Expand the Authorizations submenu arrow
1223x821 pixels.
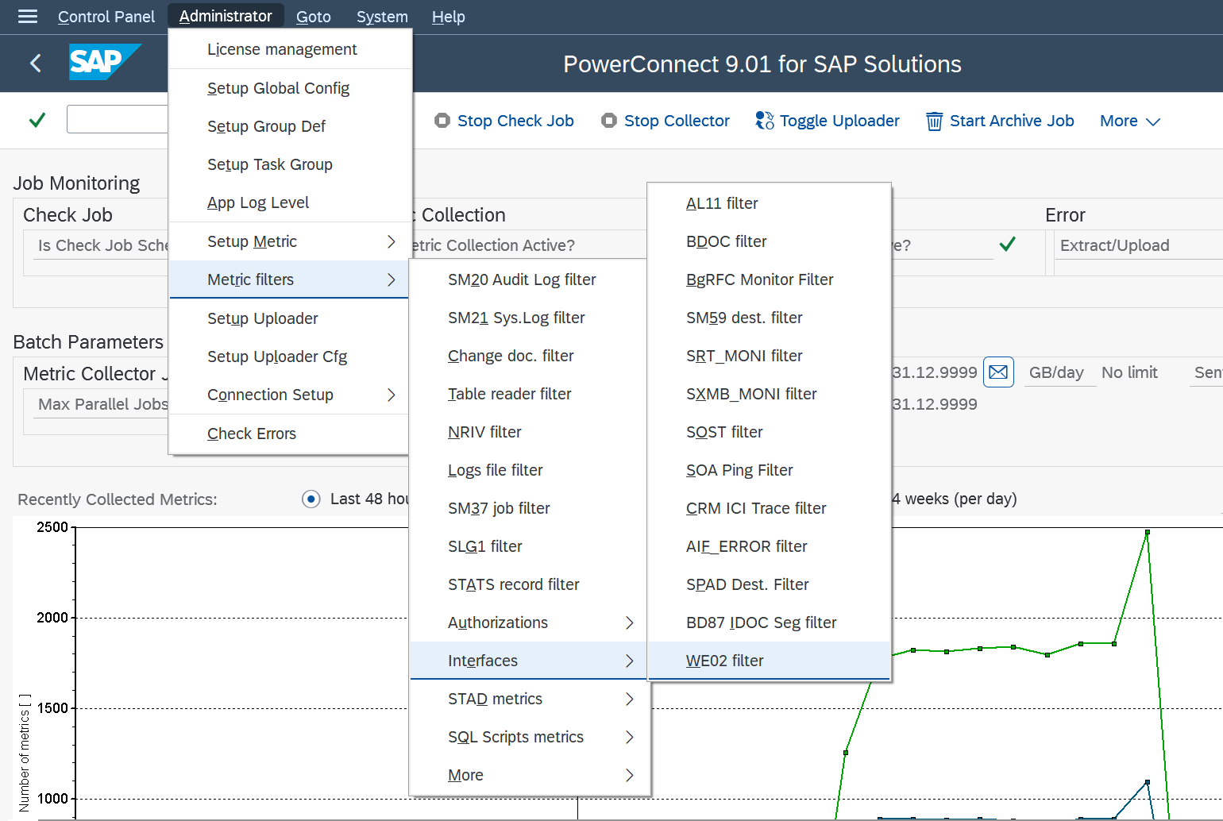point(629,622)
